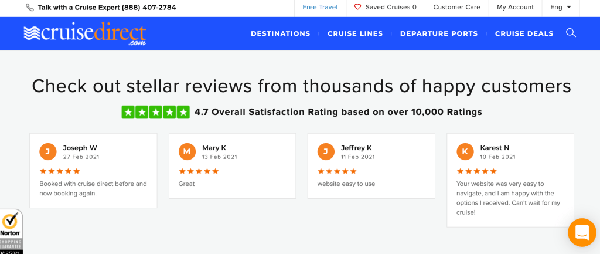
Task: Click the 4.7 Overall Satisfaction Rating text
Action: (x=338, y=112)
